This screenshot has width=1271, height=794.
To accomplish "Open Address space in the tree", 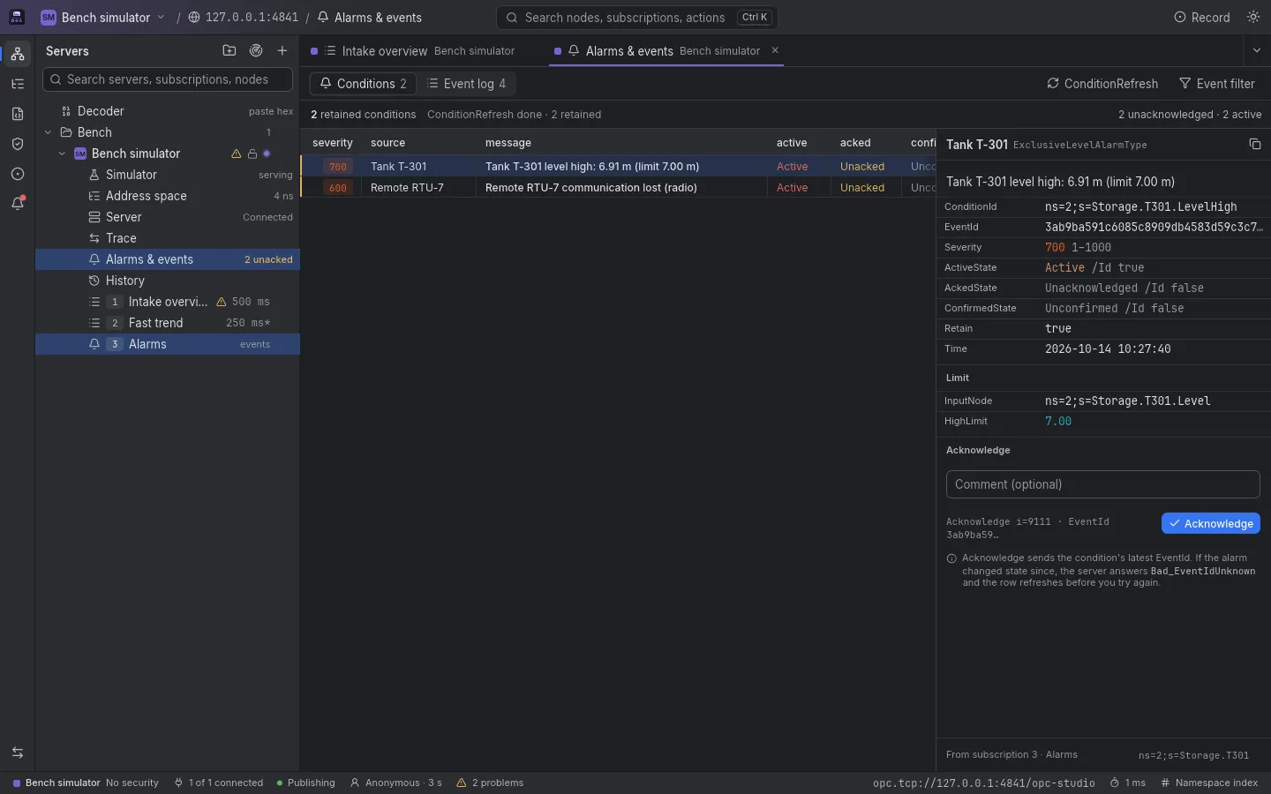I will coord(168,196).
